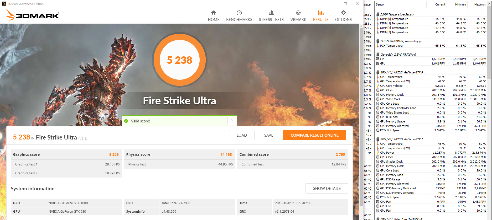Open the Options gear icon

pos(343,13)
